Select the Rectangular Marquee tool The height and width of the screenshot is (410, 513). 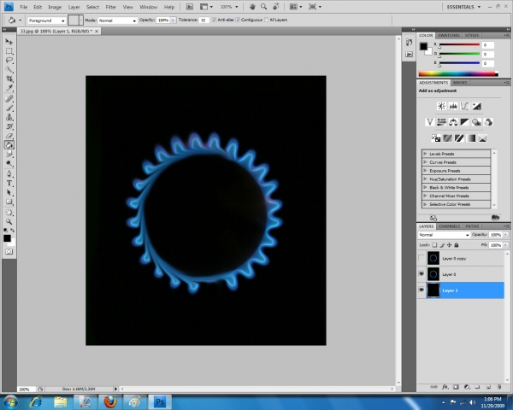pyautogui.click(x=9, y=51)
